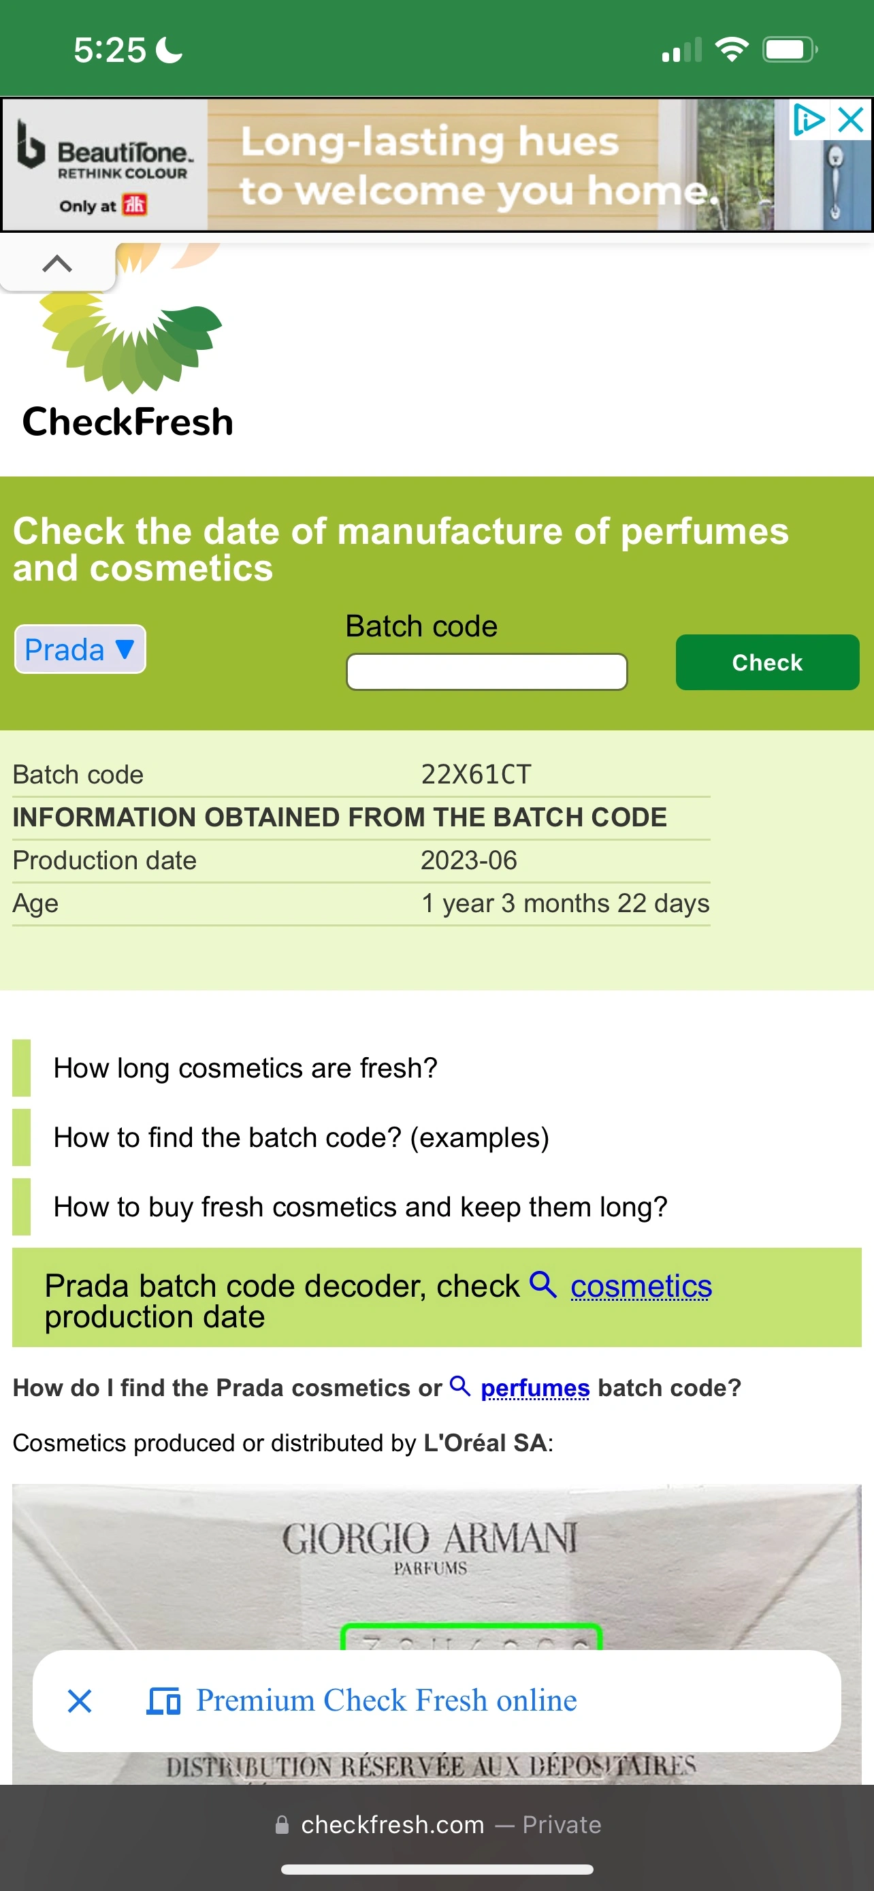Tap the devices icon in the premium banner

click(x=163, y=1700)
